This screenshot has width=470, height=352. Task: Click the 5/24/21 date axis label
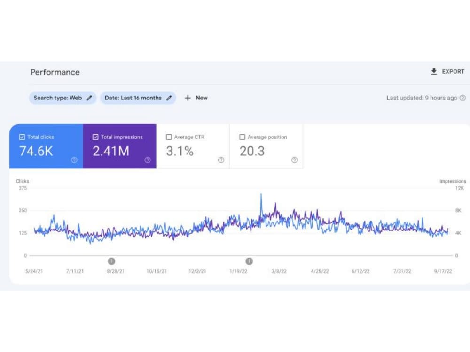[34, 271]
